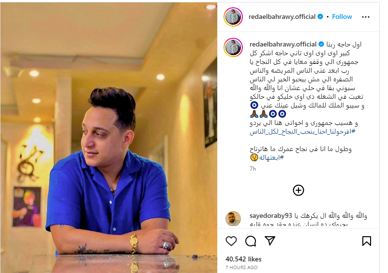Load more comments with plus circle

[298, 190]
